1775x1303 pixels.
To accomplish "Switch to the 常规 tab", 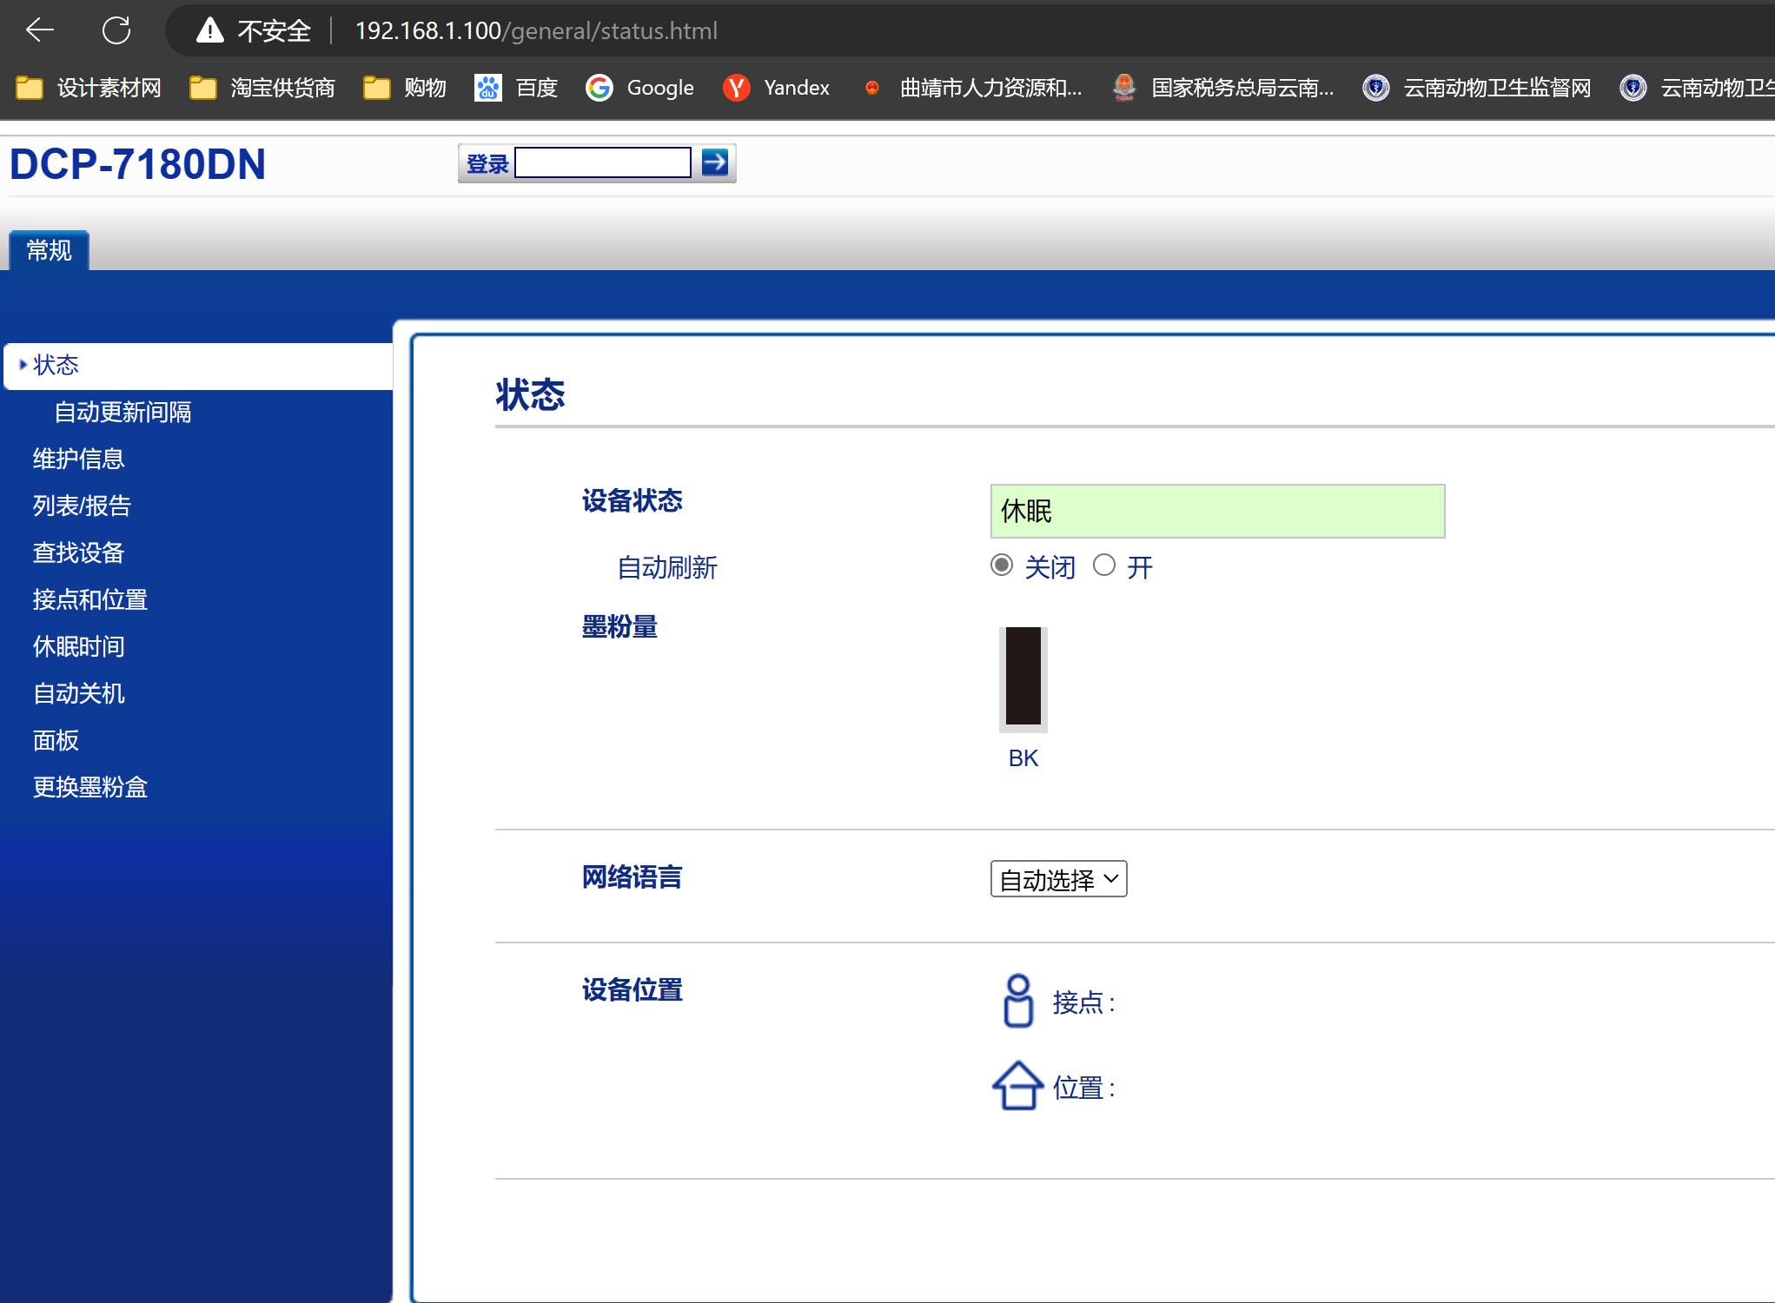I will pos(48,250).
